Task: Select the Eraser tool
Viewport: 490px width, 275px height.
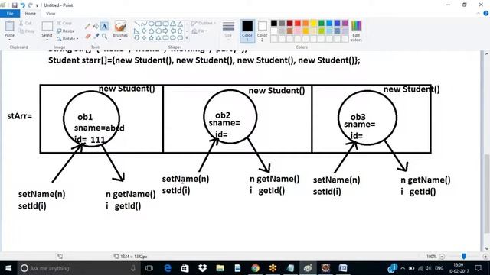Action: click(88, 37)
